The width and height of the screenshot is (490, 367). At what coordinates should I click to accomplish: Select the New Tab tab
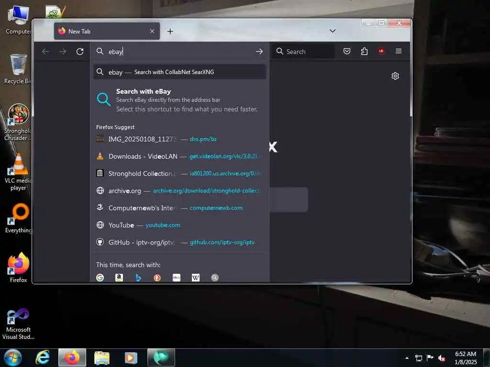107,31
